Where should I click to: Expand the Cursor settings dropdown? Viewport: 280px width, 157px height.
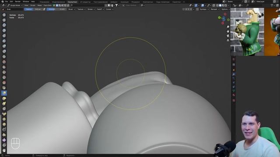pyautogui.click(x=109, y=9)
